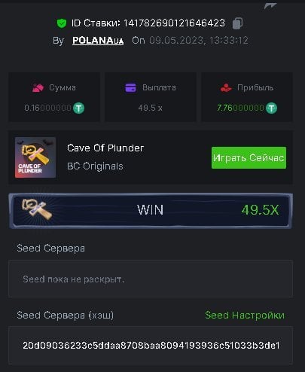Viewport: 305px width, 372px height.
Task: Click the Tether coin icon beside 7.76 profit
Action: pos(271,108)
